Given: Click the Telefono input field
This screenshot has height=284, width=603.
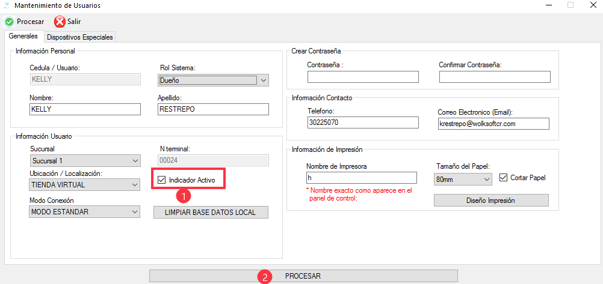Looking at the screenshot, I should (x=362, y=122).
